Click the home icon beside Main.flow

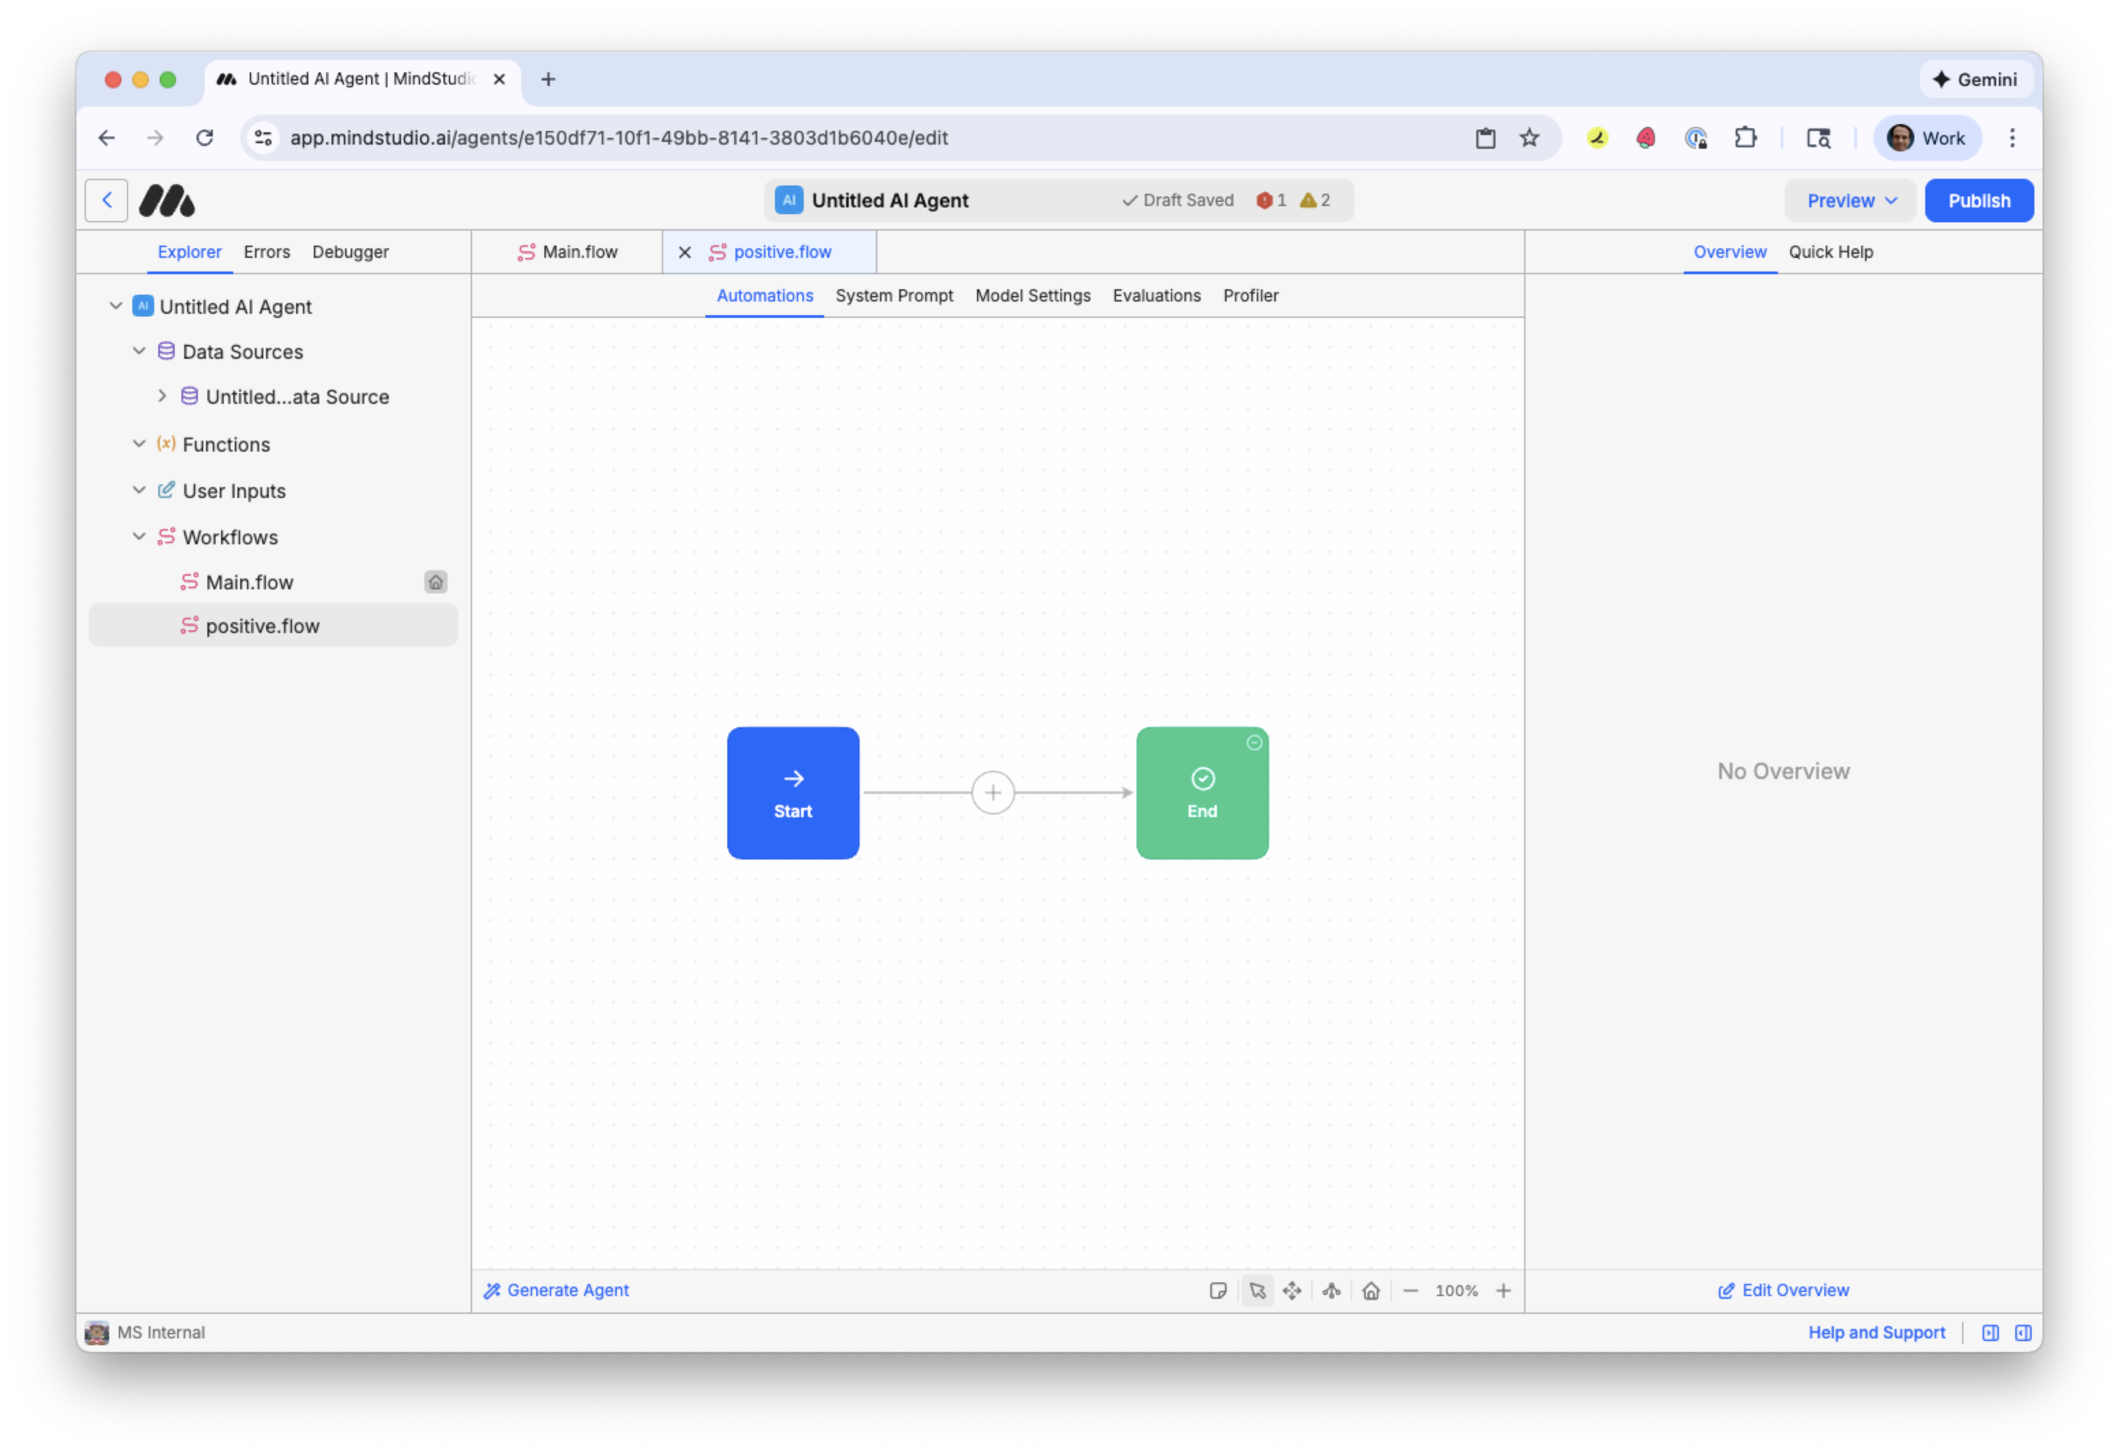click(436, 582)
